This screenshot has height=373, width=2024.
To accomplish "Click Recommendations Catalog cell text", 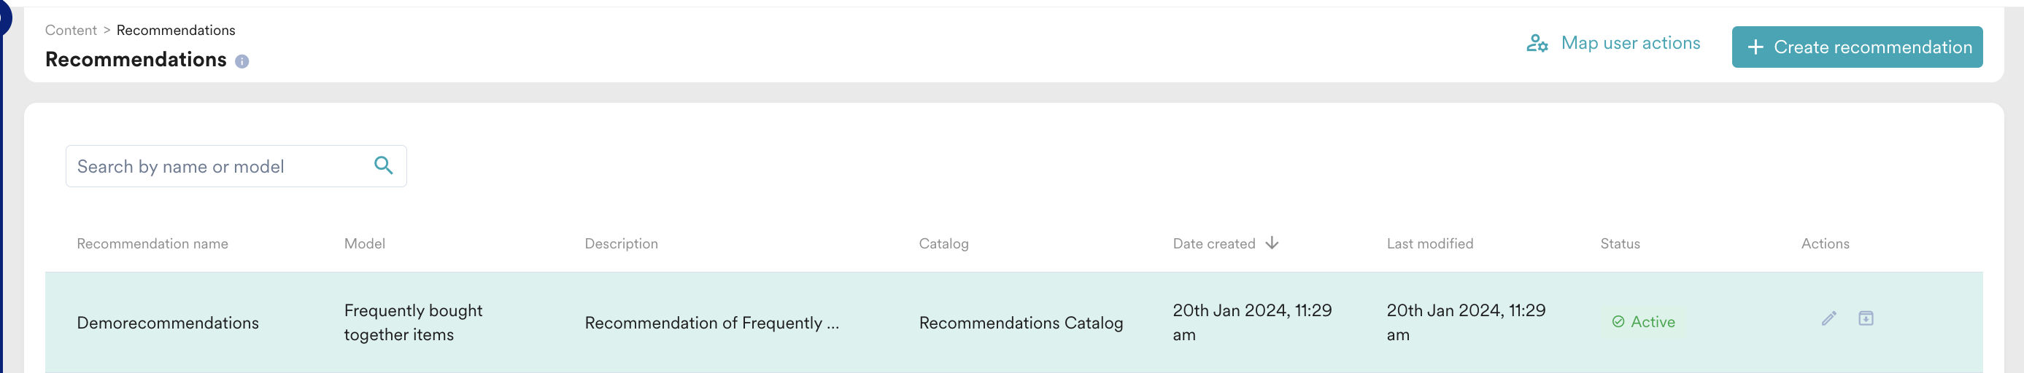I will 1021,323.
